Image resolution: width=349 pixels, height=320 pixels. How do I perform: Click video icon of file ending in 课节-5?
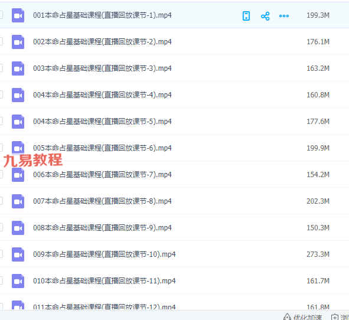[x=18, y=122]
